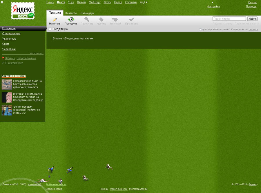Open Народ in top navigation
Screen dimensions: 261x193
(x=118, y=2)
